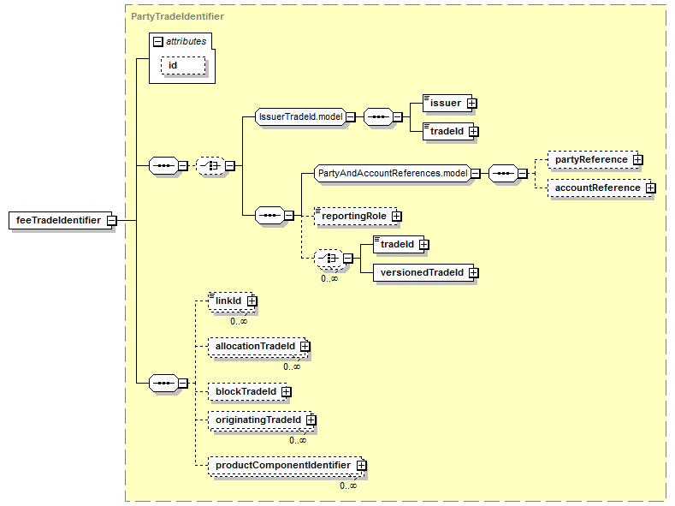The width and height of the screenshot is (675, 506).
Task: Click the PartyTradeIdentifier type label
Action: tap(177, 16)
